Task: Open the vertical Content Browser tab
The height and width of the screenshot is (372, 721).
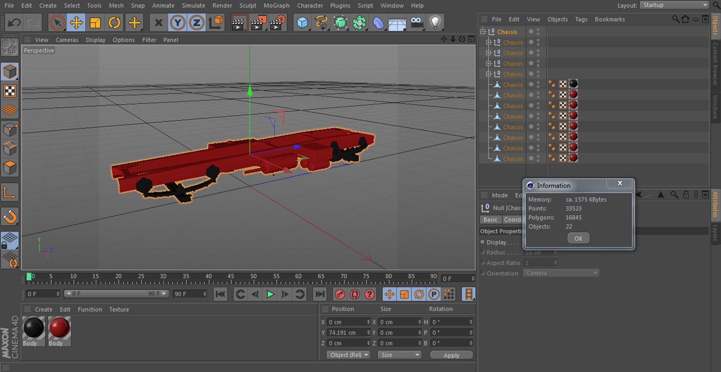Action: (x=715, y=64)
